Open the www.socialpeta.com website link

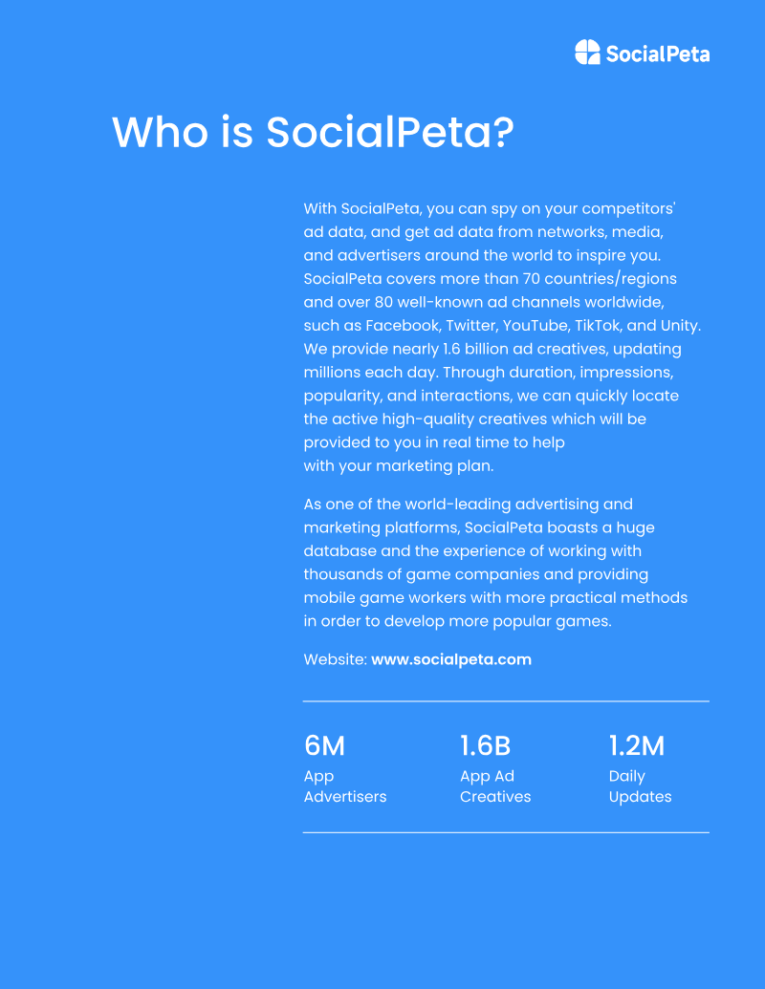451,659
